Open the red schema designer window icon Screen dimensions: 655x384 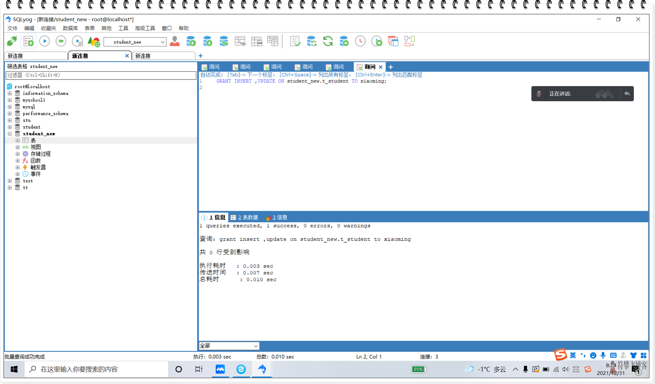[x=393, y=41]
